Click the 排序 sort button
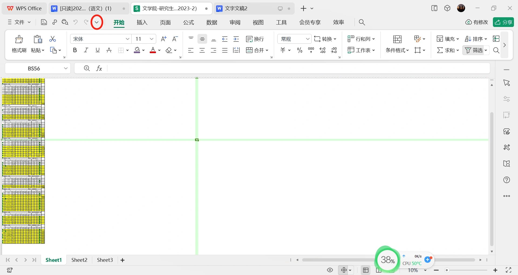This screenshot has height=275, width=518. [474, 39]
